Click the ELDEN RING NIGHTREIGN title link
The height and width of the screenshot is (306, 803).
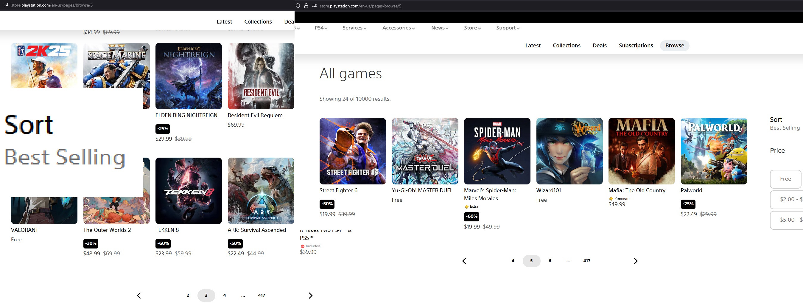point(186,115)
